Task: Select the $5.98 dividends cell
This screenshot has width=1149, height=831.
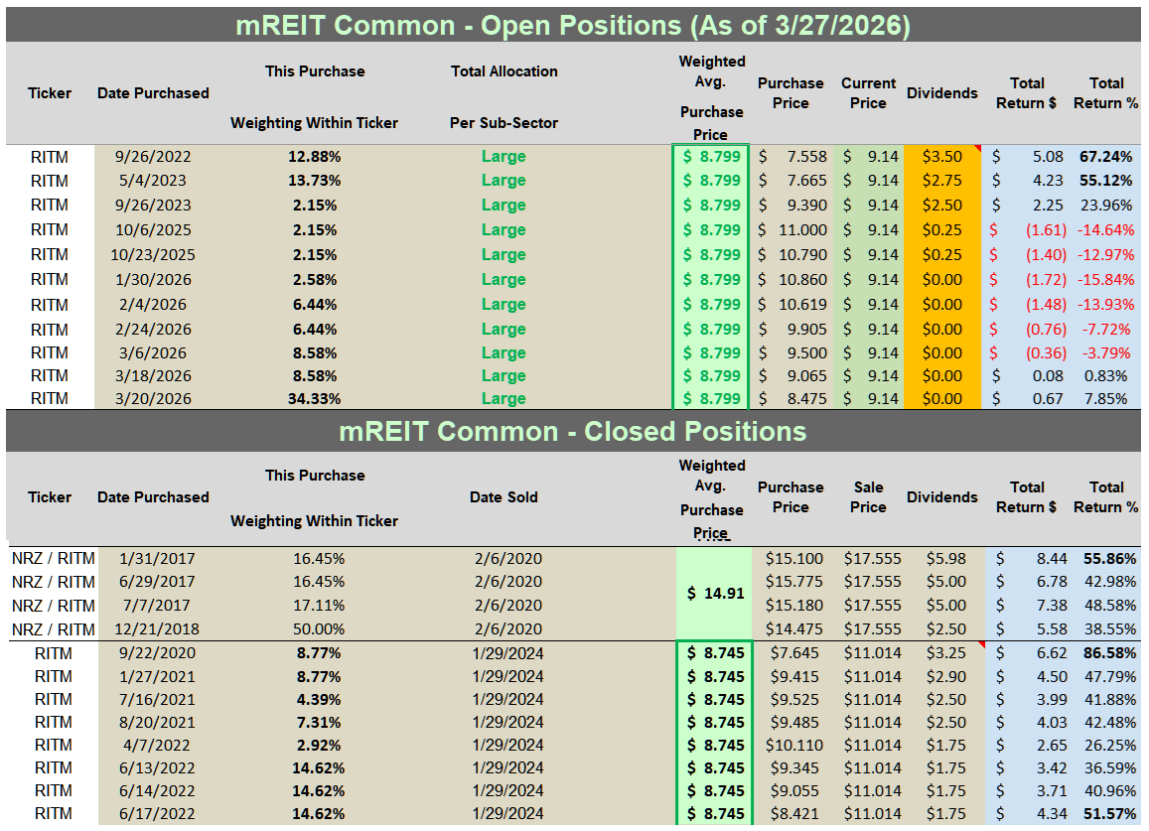Action: [941, 558]
